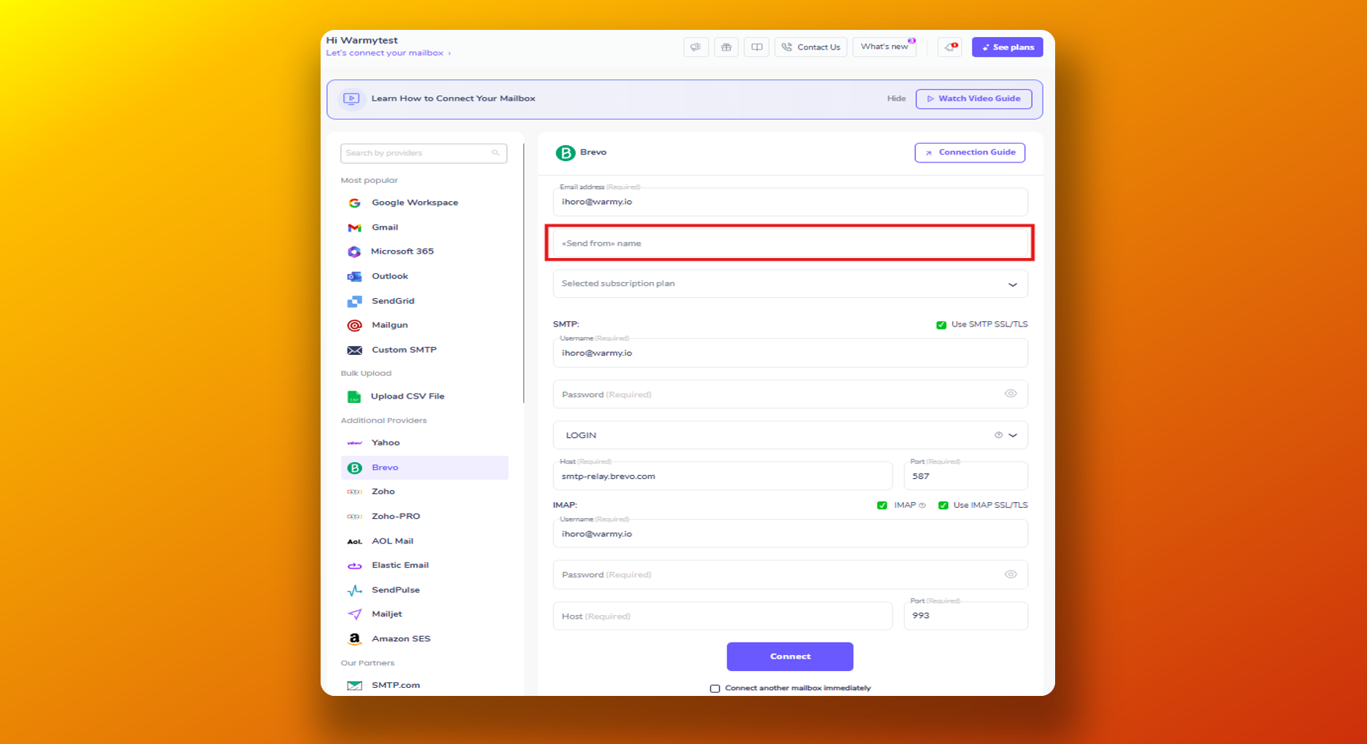Choose Upload CSV File option
The image size is (1367, 744).
(x=424, y=396)
